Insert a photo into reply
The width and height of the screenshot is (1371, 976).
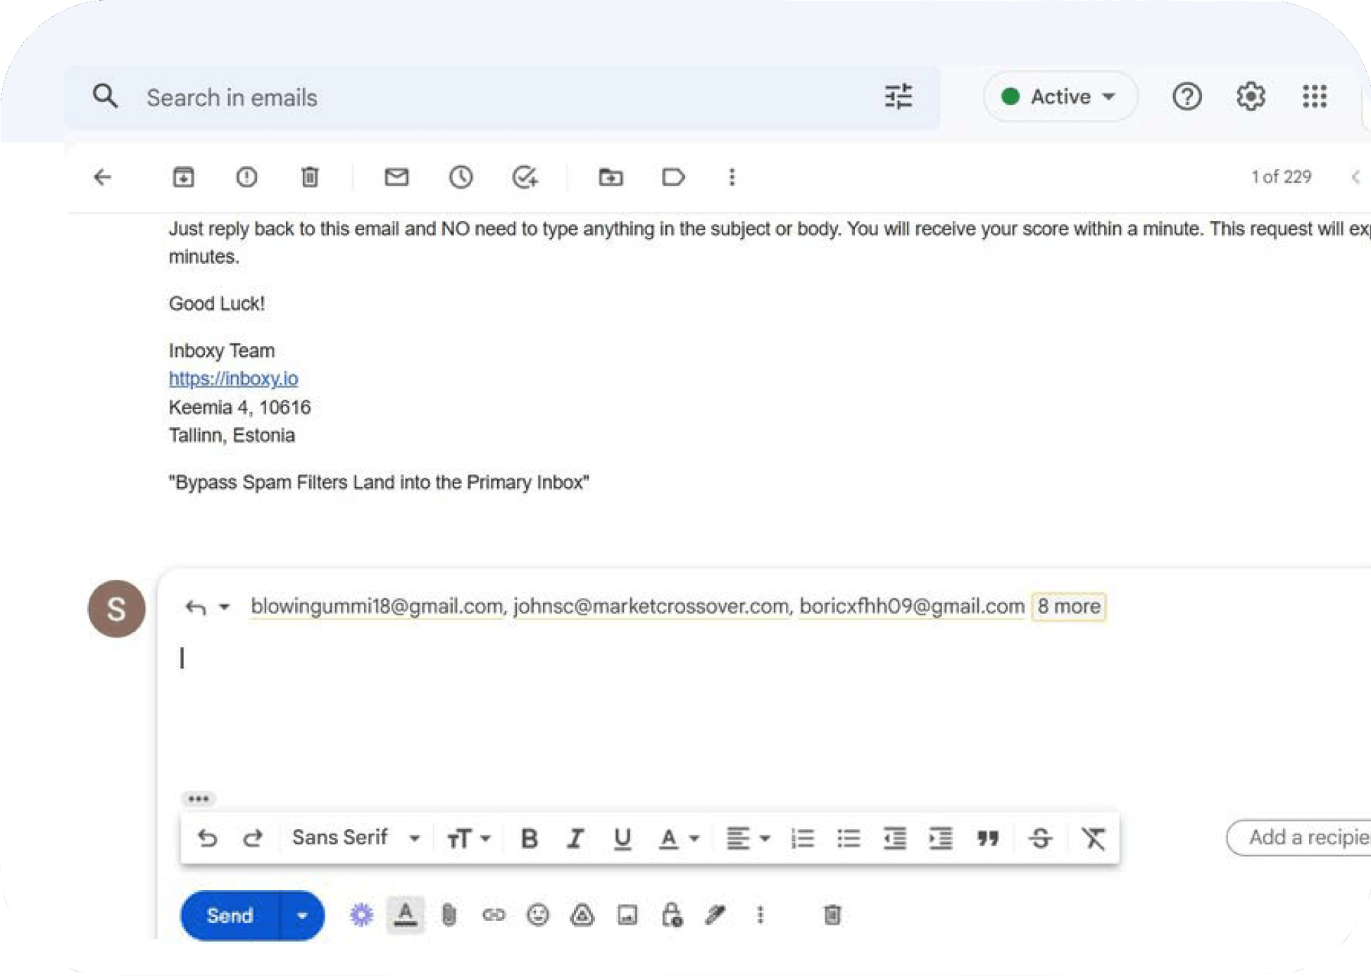[627, 915]
